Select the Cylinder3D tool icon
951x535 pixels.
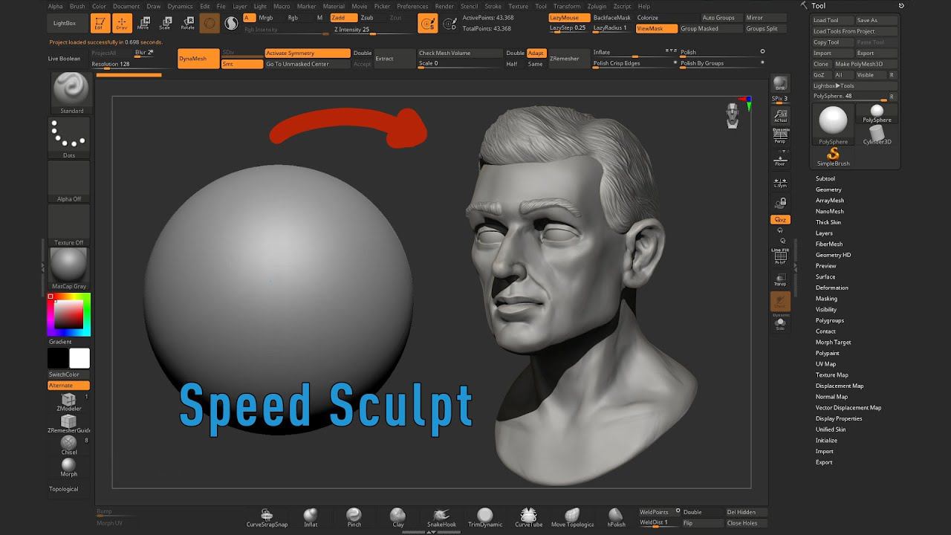[877, 134]
